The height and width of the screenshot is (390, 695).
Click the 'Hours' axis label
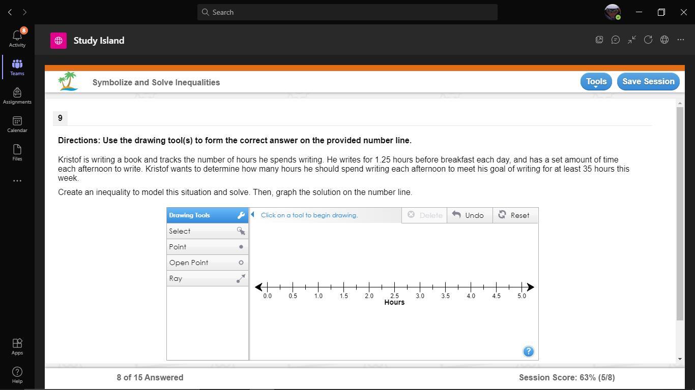(394, 302)
